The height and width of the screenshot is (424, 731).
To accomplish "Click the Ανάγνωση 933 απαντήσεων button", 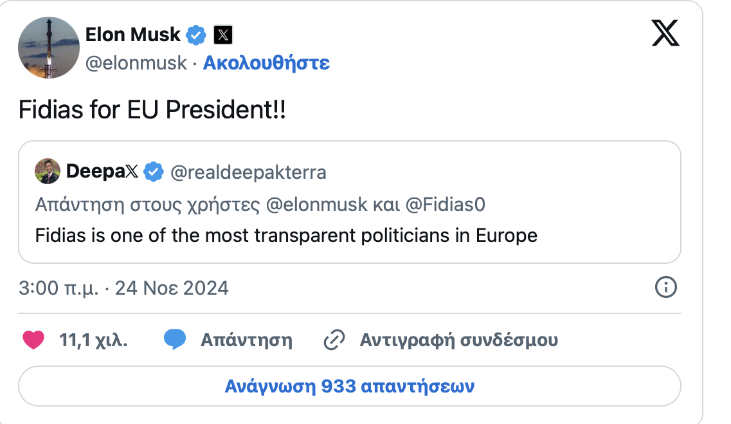I will [x=349, y=387].
